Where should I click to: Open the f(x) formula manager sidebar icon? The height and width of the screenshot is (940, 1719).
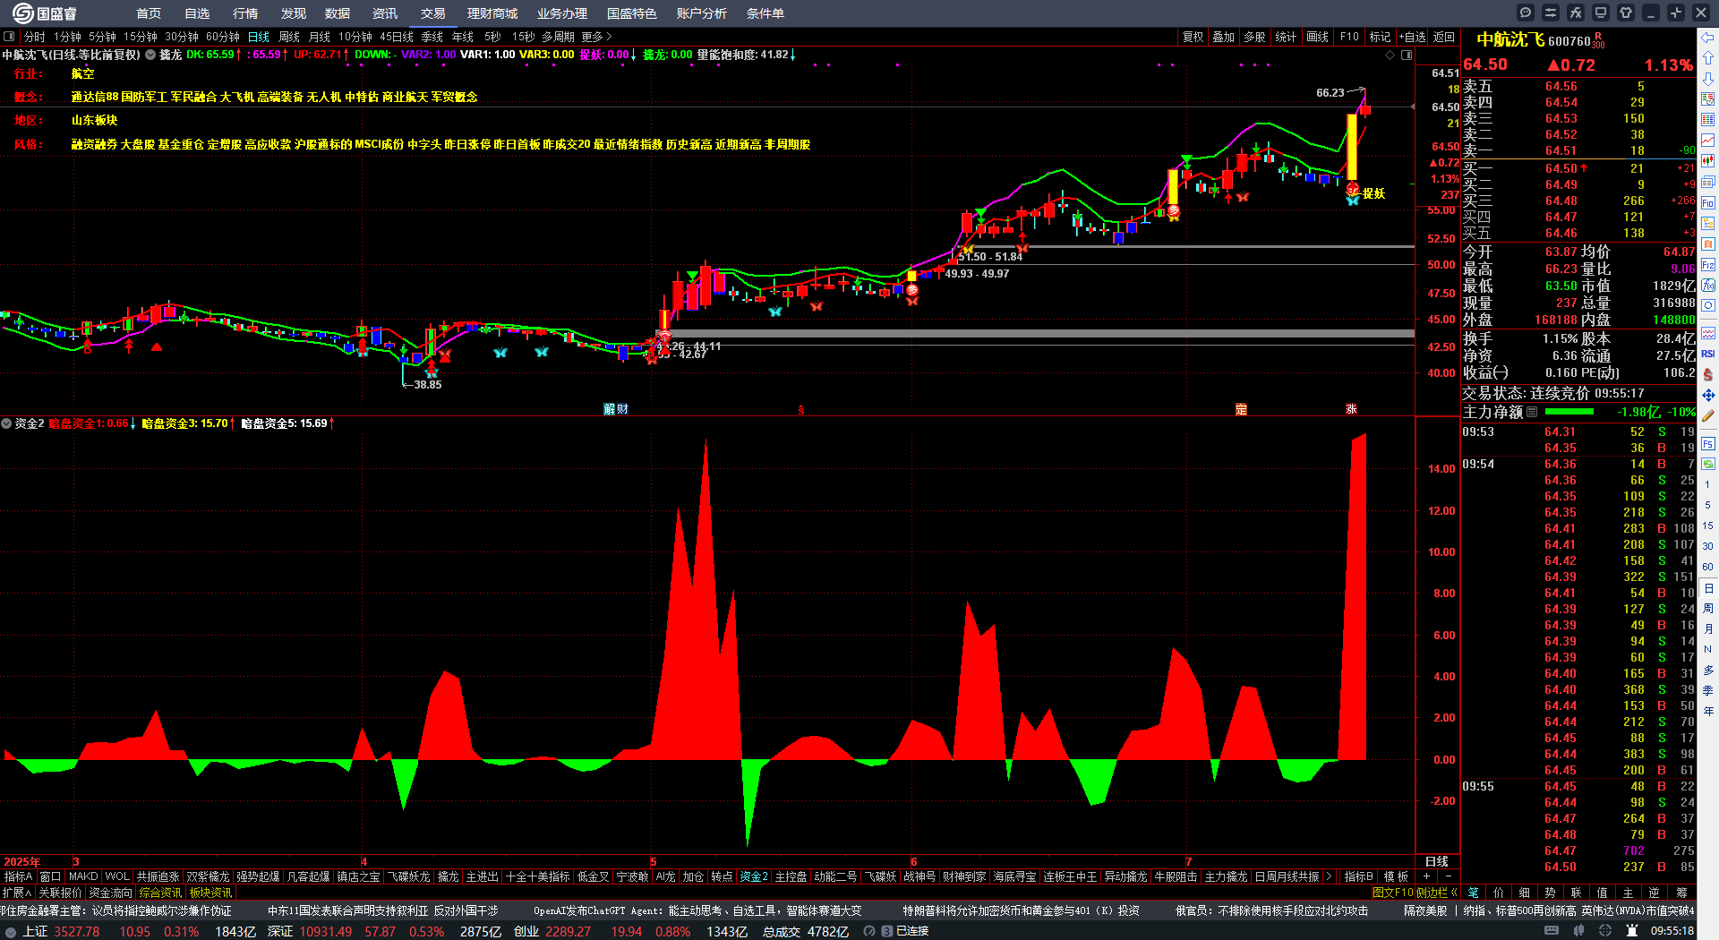click(1708, 286)
